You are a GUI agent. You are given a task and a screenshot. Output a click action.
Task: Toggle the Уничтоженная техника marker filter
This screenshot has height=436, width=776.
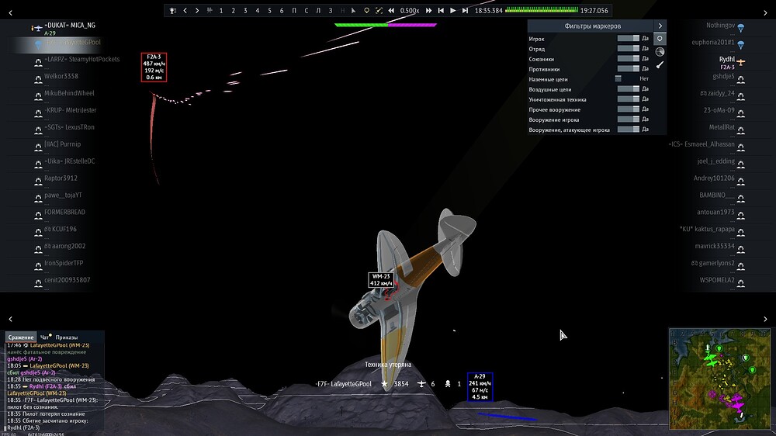tap(629, 99)
